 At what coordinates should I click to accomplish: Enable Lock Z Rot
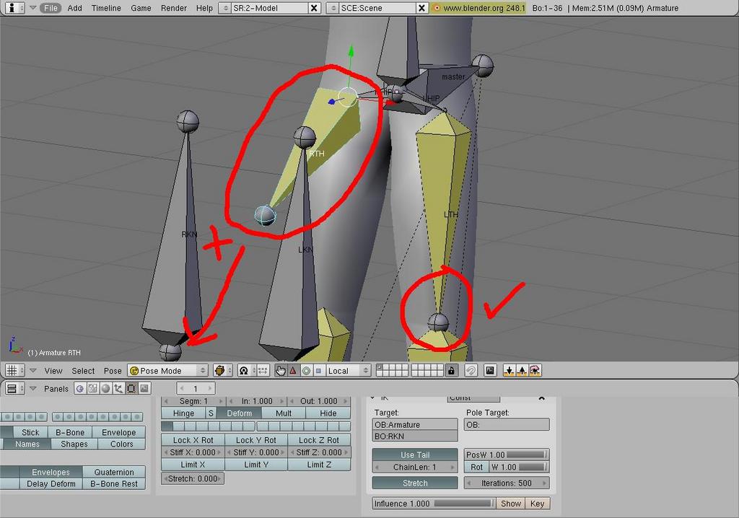click(x=319, y=440)
